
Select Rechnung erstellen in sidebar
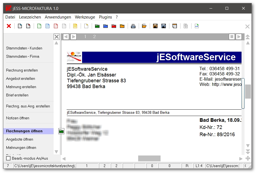(x=22, y=70)
